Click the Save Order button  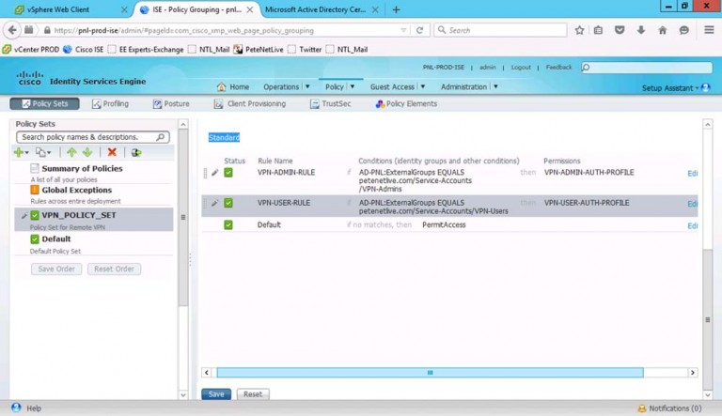pos(56,270)
